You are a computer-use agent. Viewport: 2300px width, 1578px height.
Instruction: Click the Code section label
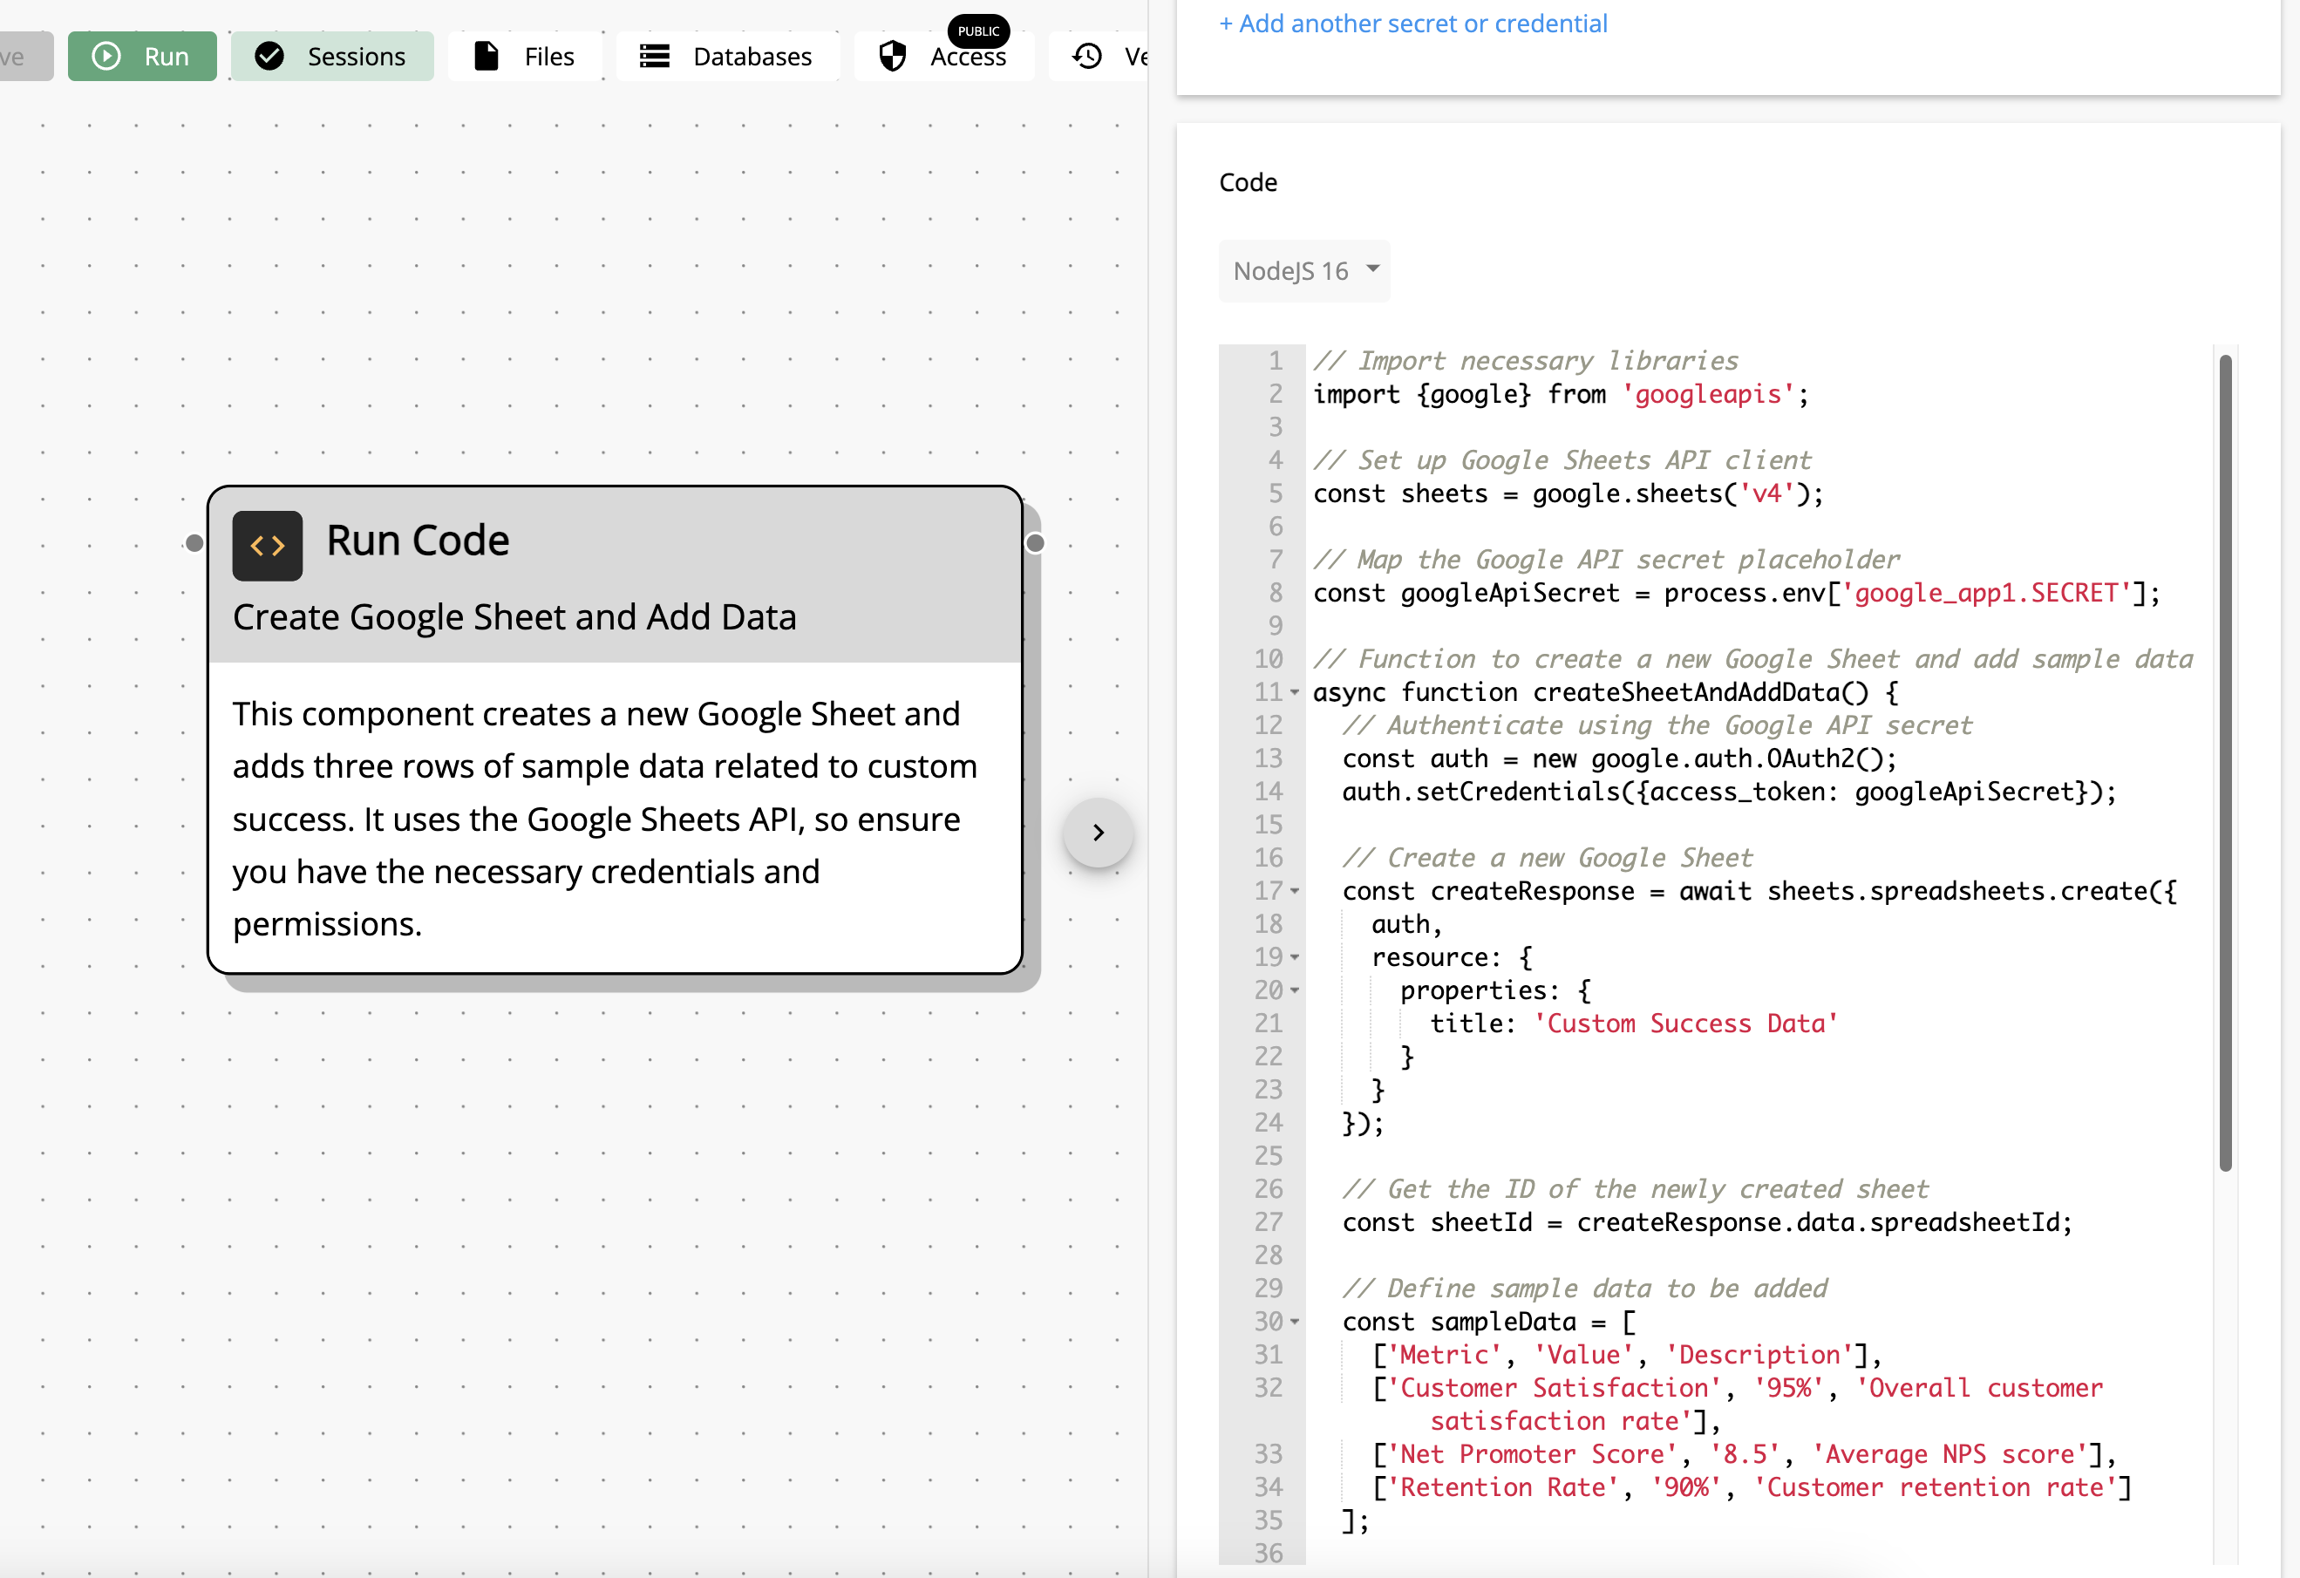pos(1248,180)
